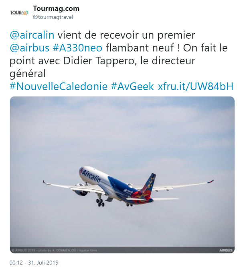
Task: Visit the @airbus mention
Action: tap(30, 48)
